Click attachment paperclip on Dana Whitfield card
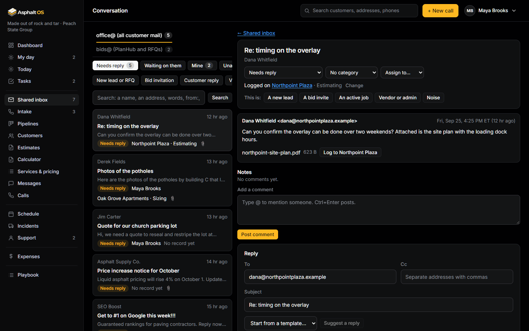 click(203, 144)
